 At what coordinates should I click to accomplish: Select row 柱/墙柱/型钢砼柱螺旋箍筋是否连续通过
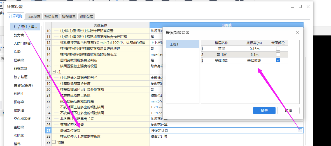pyautogui.click(x=101, y=48)
